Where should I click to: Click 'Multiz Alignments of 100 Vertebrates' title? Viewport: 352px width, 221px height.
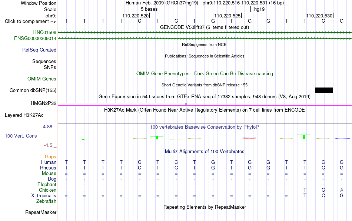[x=205, y=151]
